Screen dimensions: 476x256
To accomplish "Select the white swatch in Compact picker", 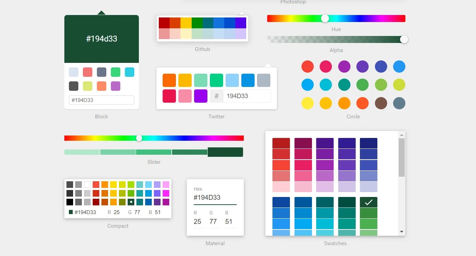I will pos(87,184).
